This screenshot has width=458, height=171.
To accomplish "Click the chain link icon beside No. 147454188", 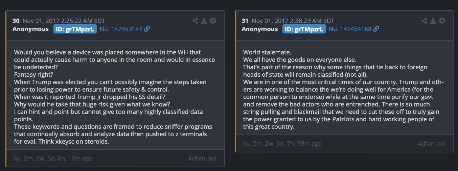I will (376, 29).
